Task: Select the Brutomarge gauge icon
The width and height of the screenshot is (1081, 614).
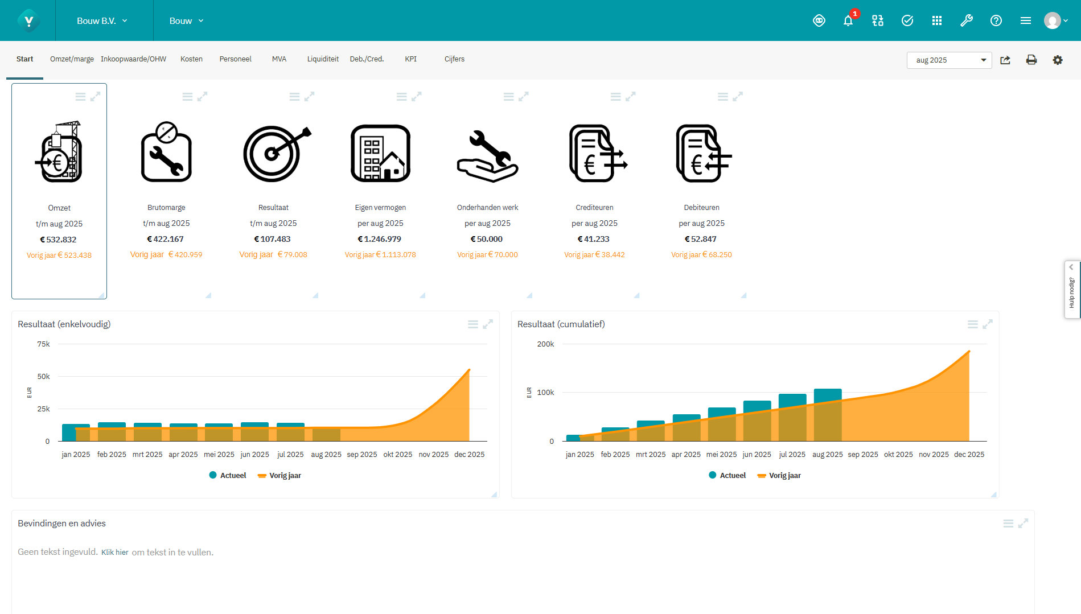Action: pyautogui.click(x=166, y=152)
